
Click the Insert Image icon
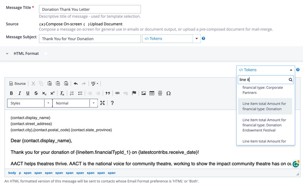pos(143,93)
